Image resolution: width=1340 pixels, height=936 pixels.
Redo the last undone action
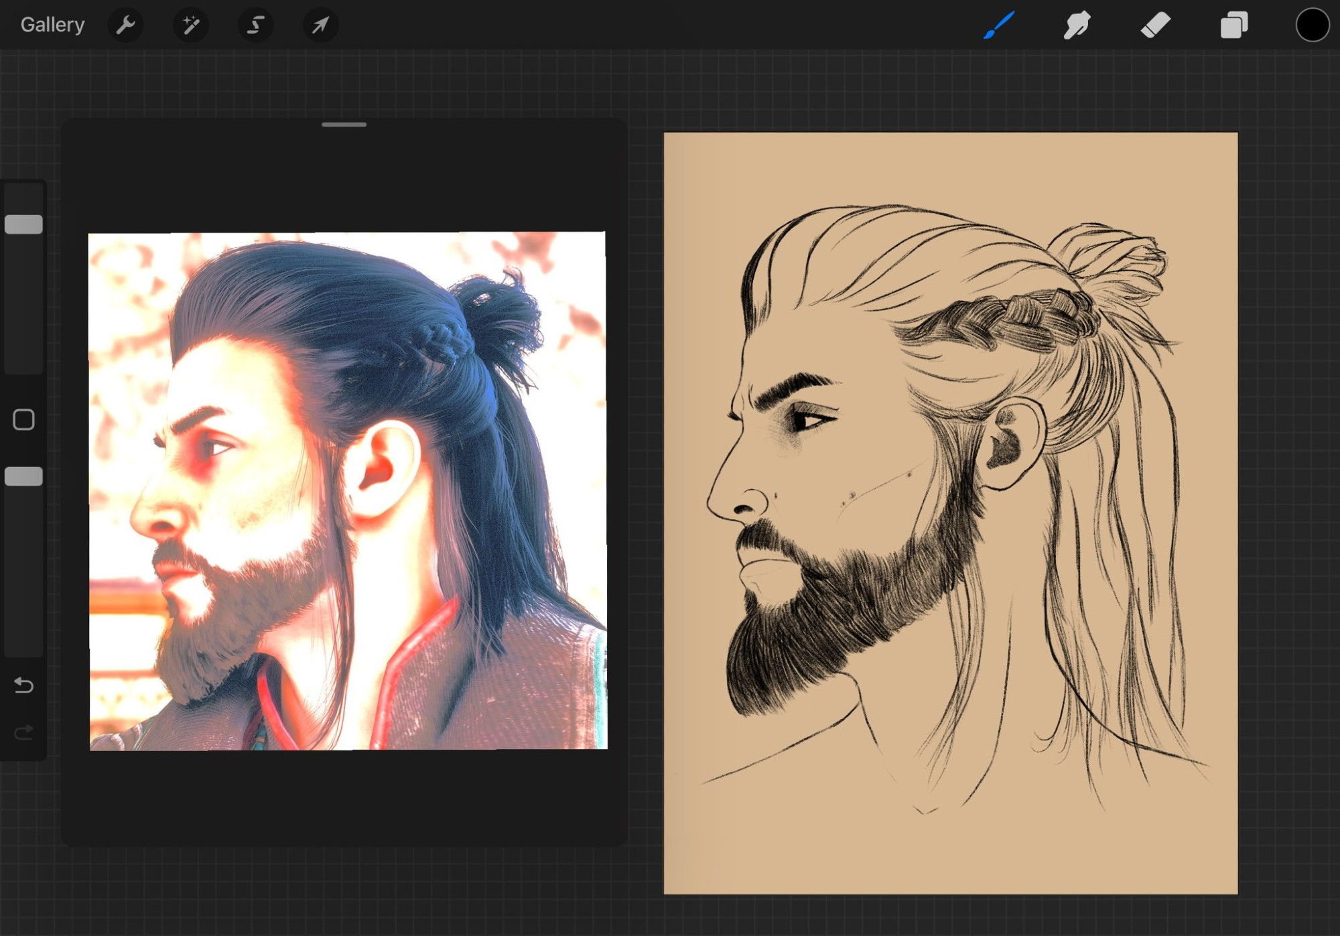(24, 732)
